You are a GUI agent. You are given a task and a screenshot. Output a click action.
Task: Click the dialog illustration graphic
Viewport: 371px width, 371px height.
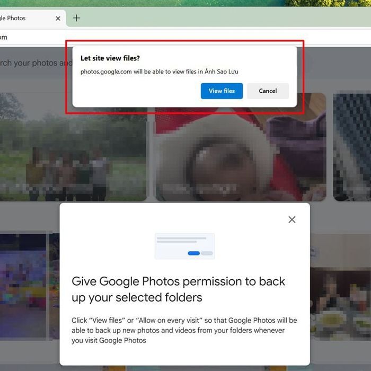click(185, 246)
